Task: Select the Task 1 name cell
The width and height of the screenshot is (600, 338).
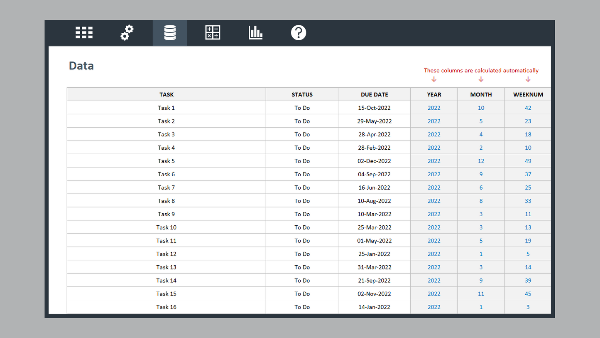Action: pyautogui.click(x=166, y=108)
